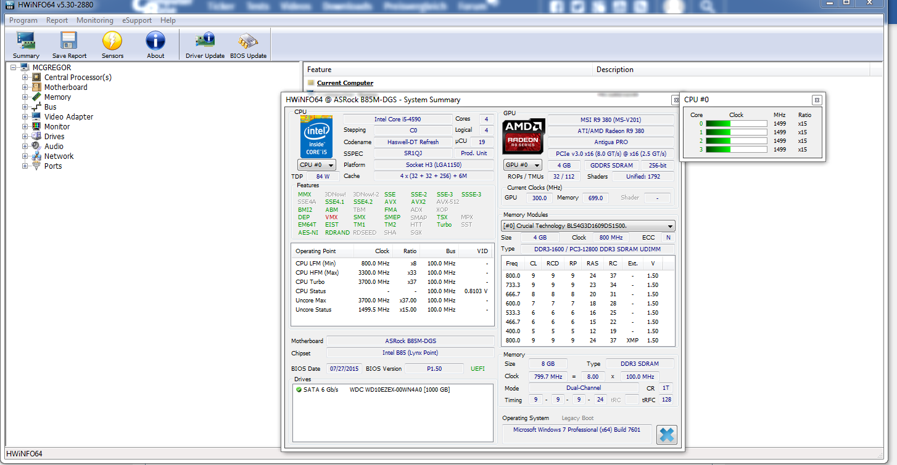
Task: Select the Memory module tree icon
Action: tap(36, 97)
